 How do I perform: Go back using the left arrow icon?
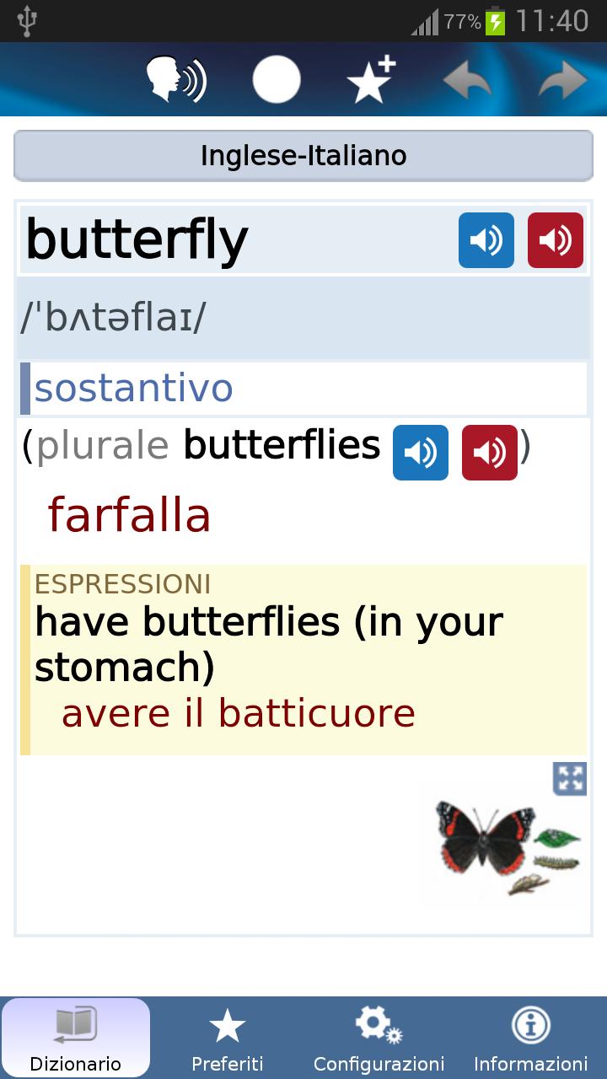[468, 82]
